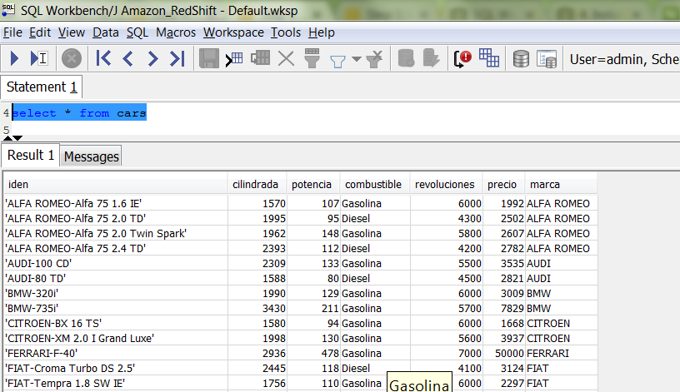Sort by the marca column header
680x392 pixels.
pos(561,185)
